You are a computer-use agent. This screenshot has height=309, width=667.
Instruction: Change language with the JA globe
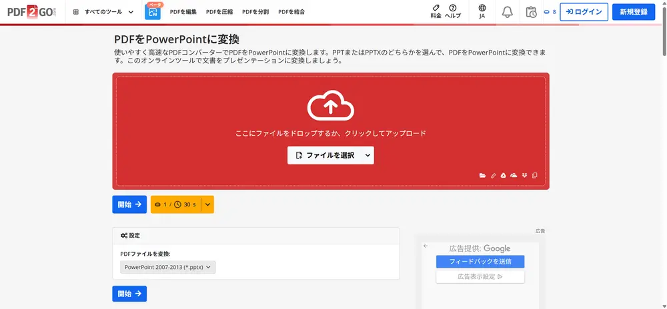tap(482, 11)
